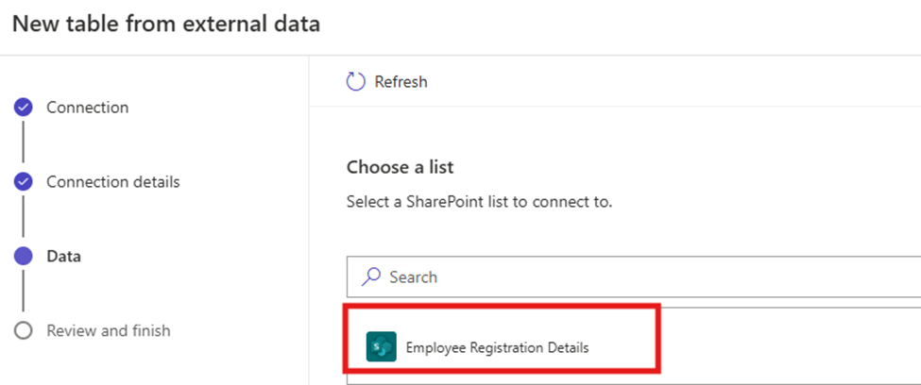Click the Choose a list heading

click(400, 167)
